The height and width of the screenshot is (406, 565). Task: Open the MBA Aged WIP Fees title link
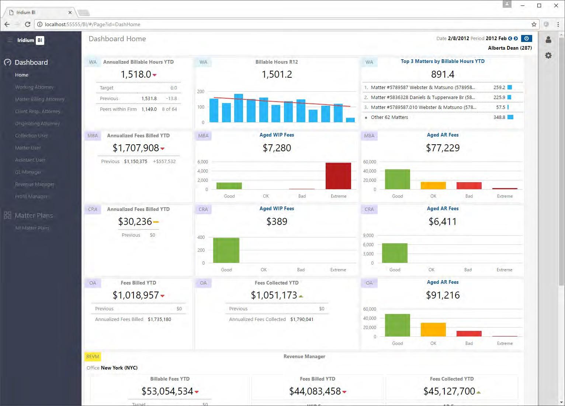(277, 135)
